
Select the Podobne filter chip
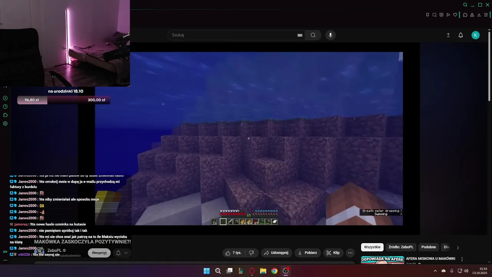pos(429,247)
